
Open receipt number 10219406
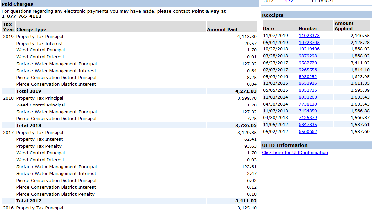[309, 49]
